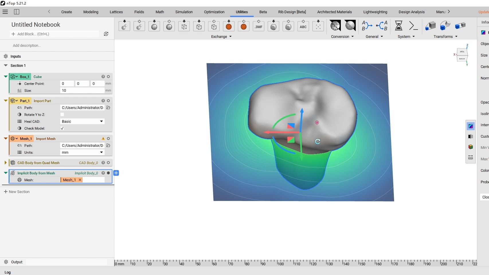
Task: Expand the CAD Body from Quad Mesh block
Action: coord(5,163)
